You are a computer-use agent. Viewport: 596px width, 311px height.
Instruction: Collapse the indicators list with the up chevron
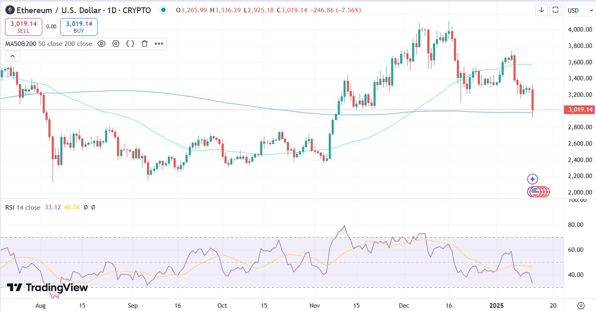pos(12,56)
